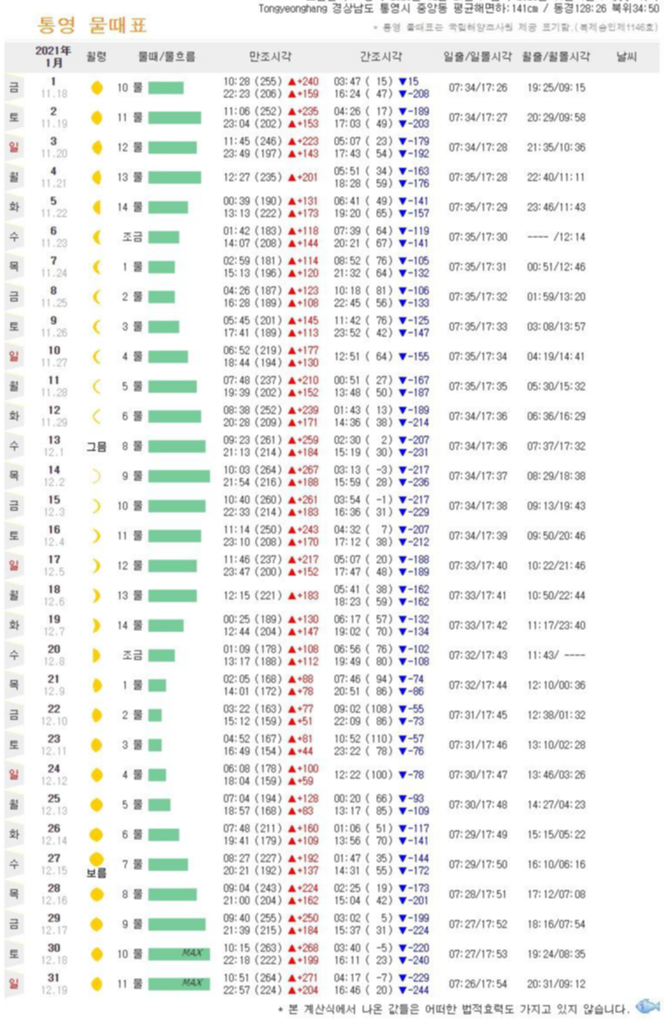This screenshot has width=664, height=1022.
Task: Click the 7 물 label in the January 27 row
Action: click(x=133, y=865)
